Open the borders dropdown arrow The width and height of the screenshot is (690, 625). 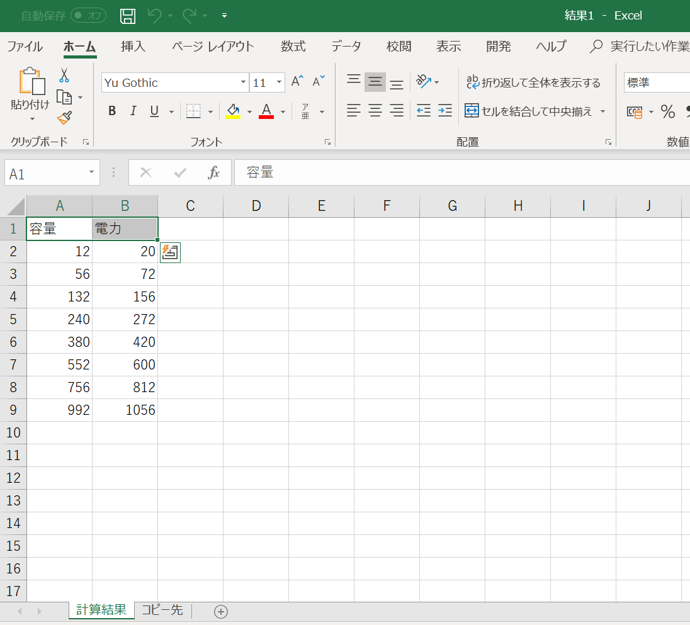(x=210, y=112)
